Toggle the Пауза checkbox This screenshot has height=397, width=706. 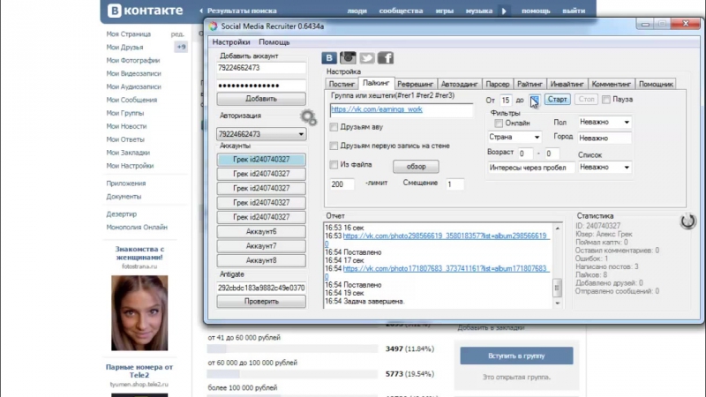coord(606,100)
